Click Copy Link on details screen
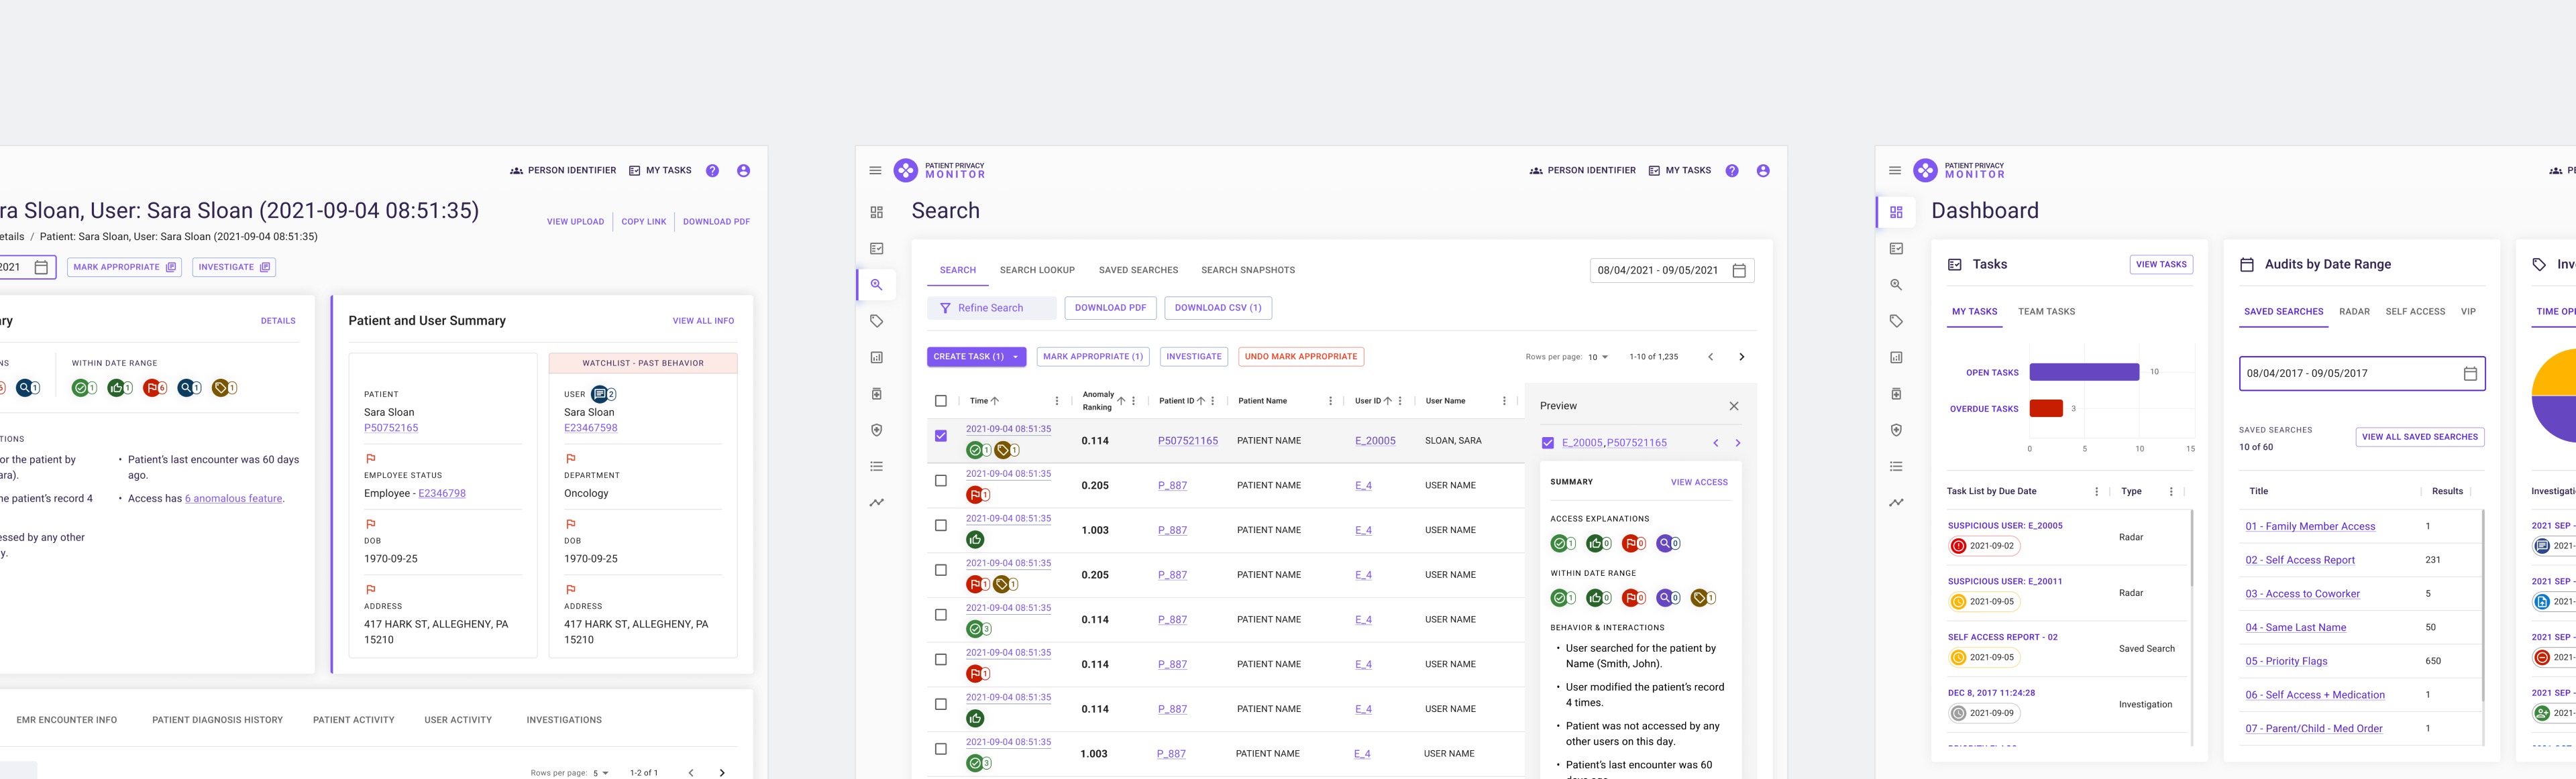 coord(643,222)
